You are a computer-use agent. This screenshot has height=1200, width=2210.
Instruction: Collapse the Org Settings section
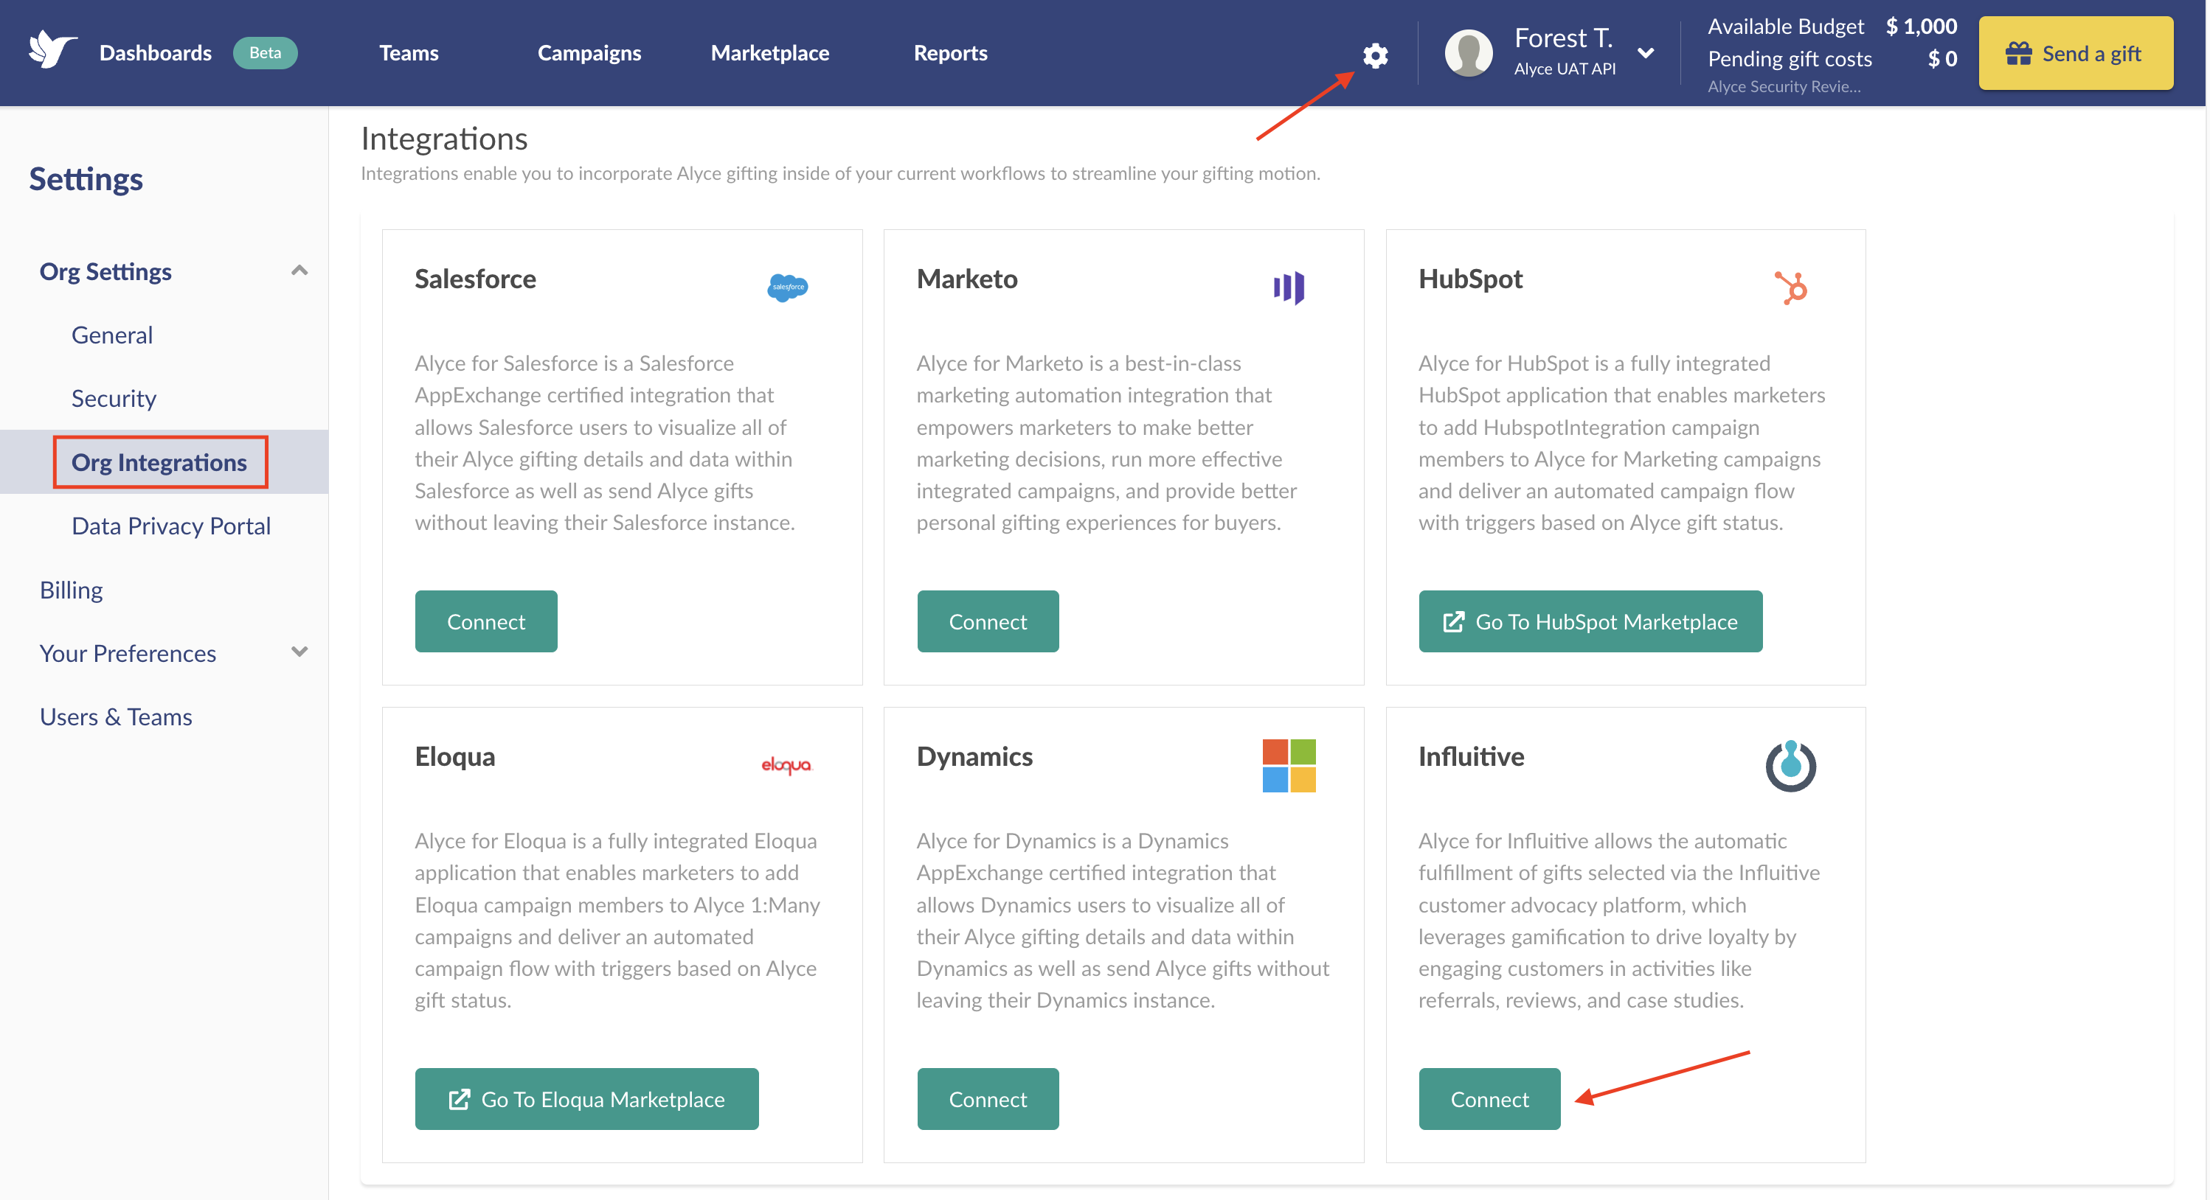(299, 270)
